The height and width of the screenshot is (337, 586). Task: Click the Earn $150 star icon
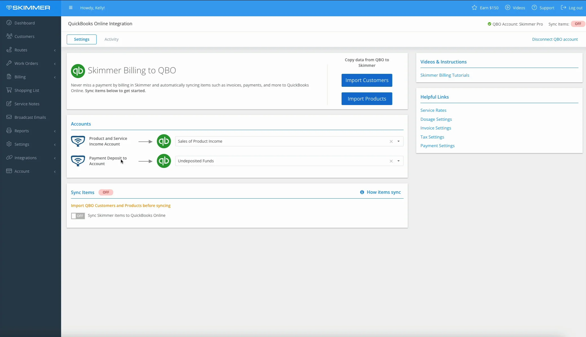[475, 8]
